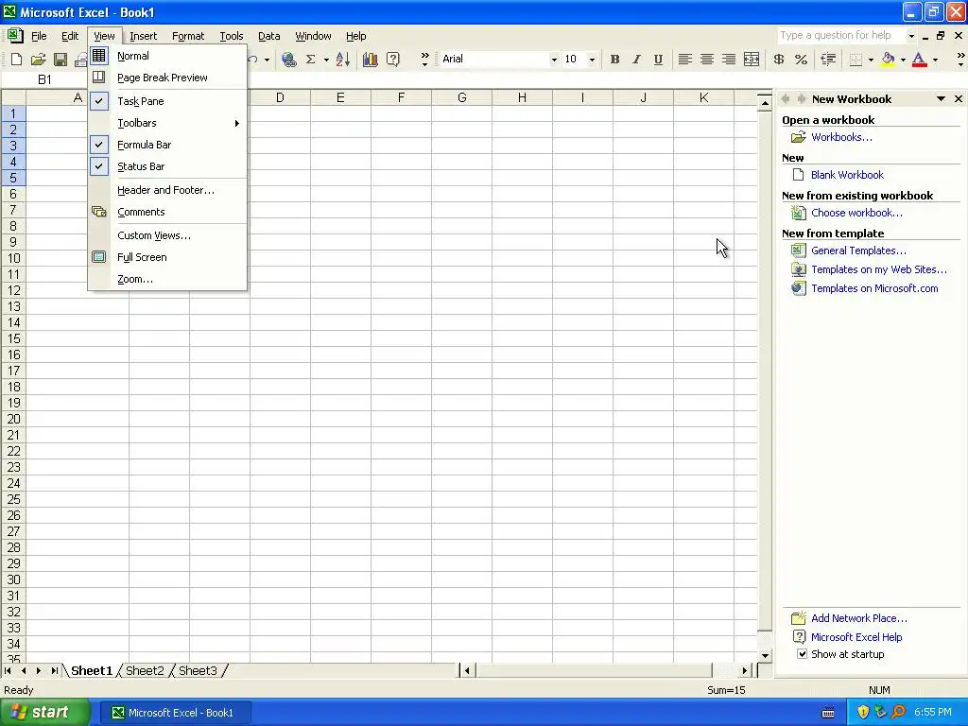Click the Insert Hyperlink globe icon
Viewport: 968px width, 726px height.
(x=288, y=60)
